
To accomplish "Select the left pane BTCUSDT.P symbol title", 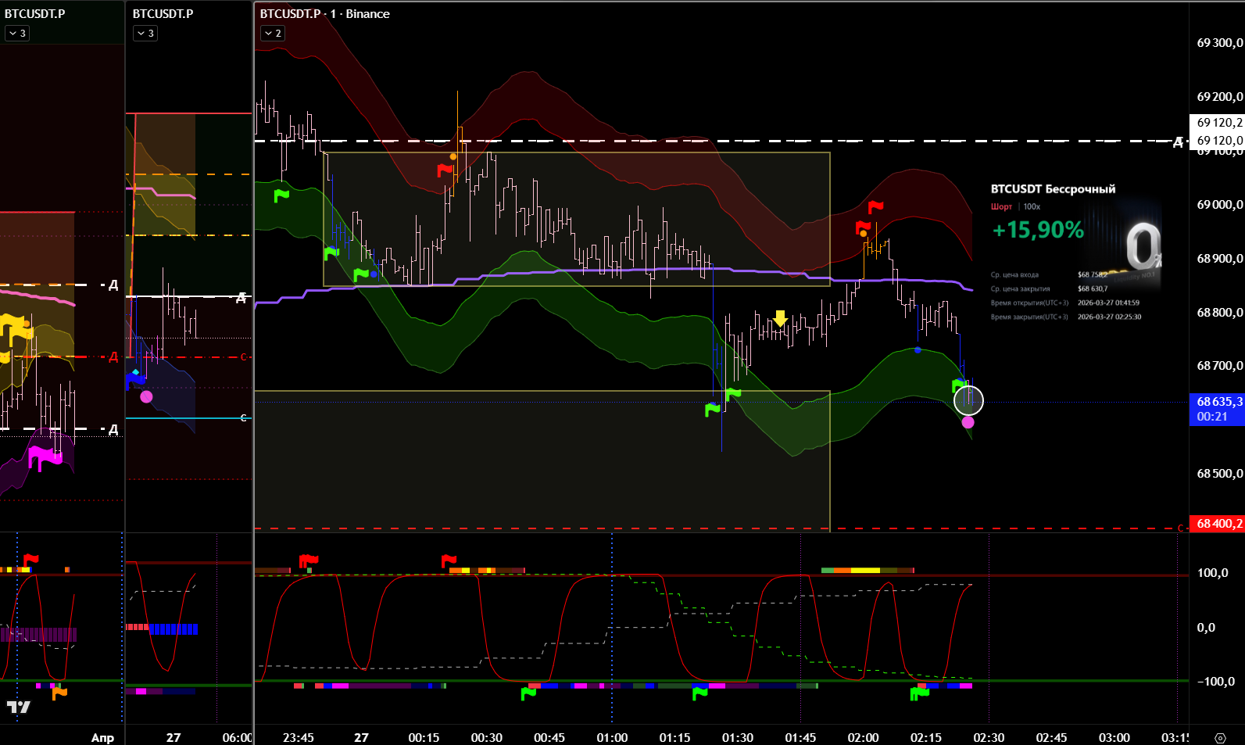I will click(x=34, y=13).
